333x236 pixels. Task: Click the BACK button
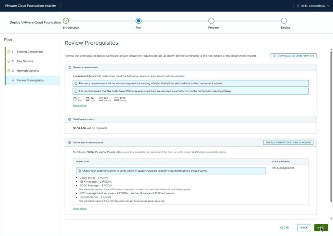304,228
